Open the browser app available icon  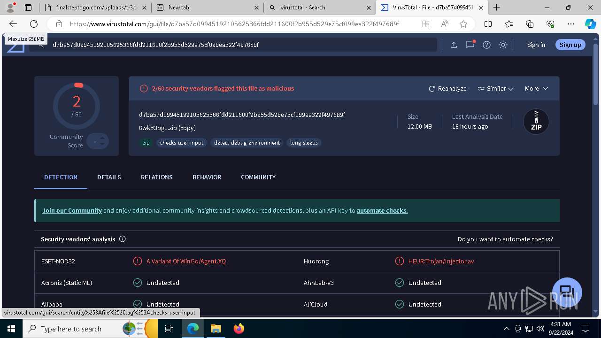pyautogui.click(x=426, y=24)
